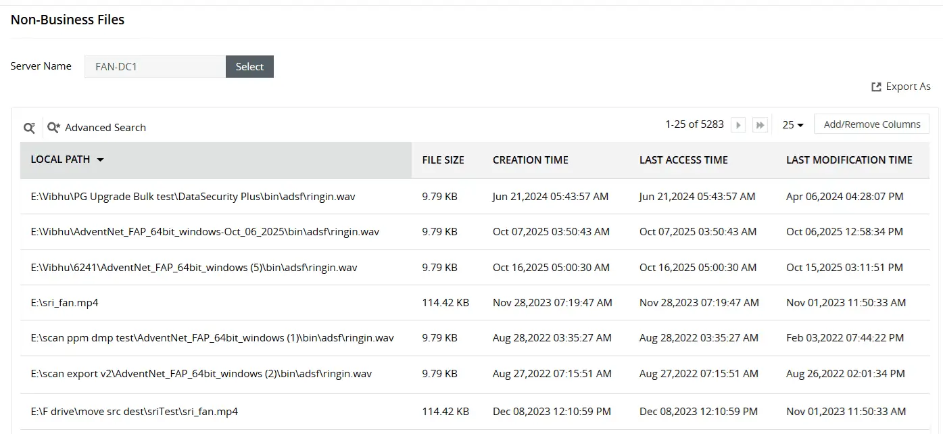Image resolution: width=943 pixels, height=434 pixels.
Task: Select the scan export v2 ringin.wav row
Action: click(x=201, y=373)
